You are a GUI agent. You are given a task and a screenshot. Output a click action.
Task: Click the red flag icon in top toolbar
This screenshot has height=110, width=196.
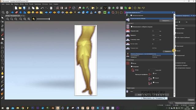(70, 8)
